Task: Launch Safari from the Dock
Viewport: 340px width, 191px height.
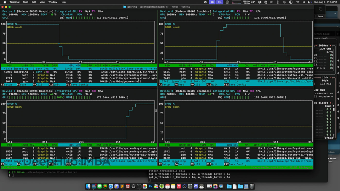Action: coord(111,187)
